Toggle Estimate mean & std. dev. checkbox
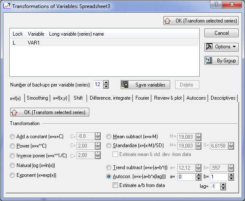This screenshot has height=201, width=245. click(116, 154)
